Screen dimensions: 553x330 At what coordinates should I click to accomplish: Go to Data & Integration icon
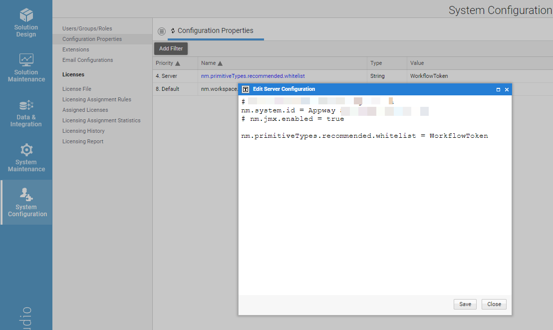(26, 105)
